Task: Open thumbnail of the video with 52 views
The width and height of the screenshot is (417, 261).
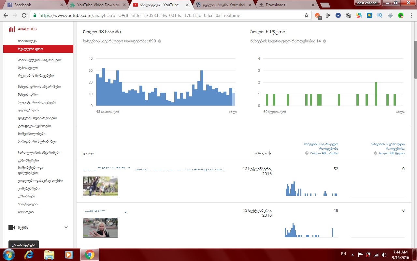Action: tap(100, 186)
